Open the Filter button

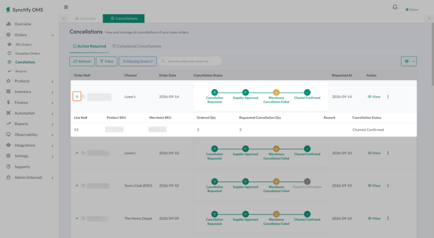tap(106, 61)
